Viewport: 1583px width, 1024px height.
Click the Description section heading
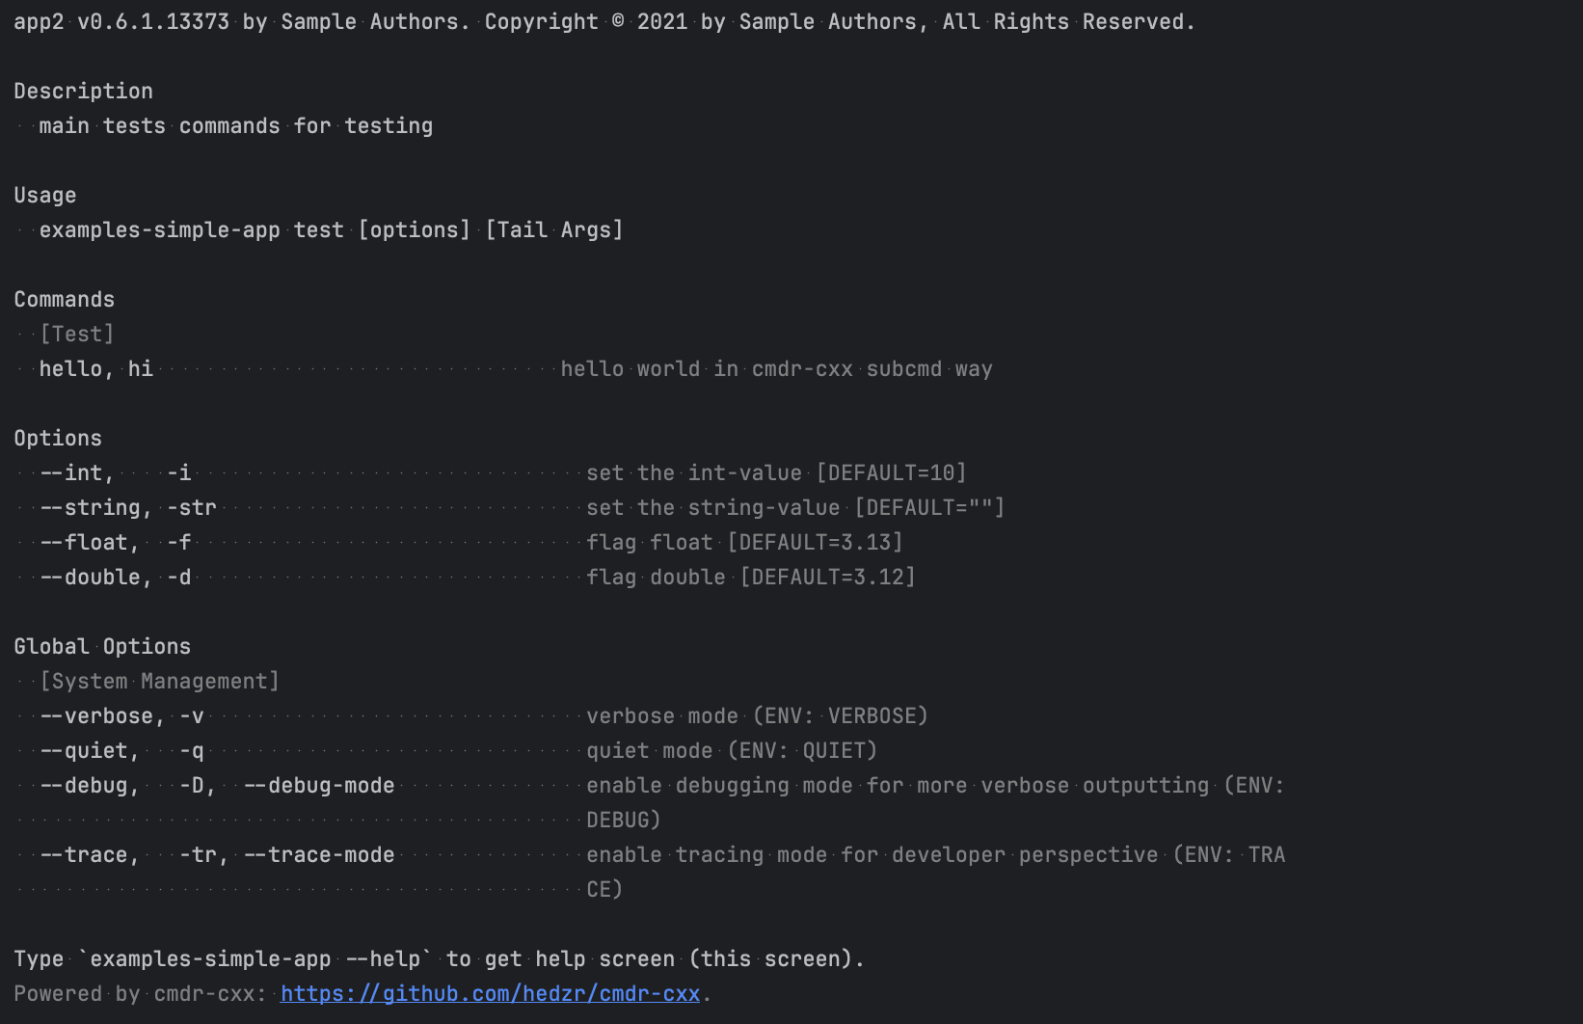[x=83, y=92]
